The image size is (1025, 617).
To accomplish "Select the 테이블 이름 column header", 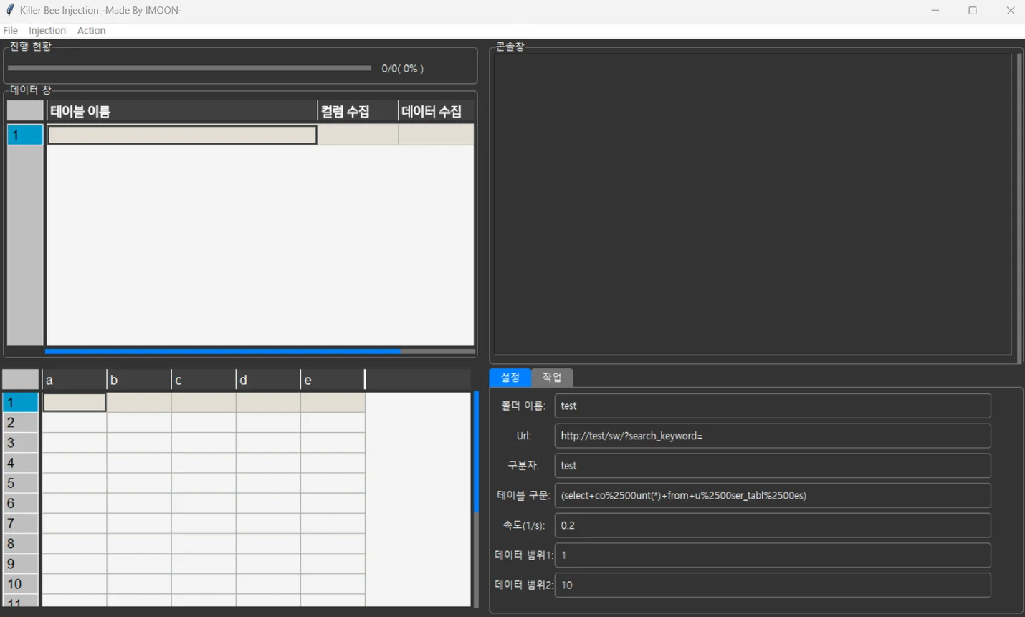I will click(182, 111).
